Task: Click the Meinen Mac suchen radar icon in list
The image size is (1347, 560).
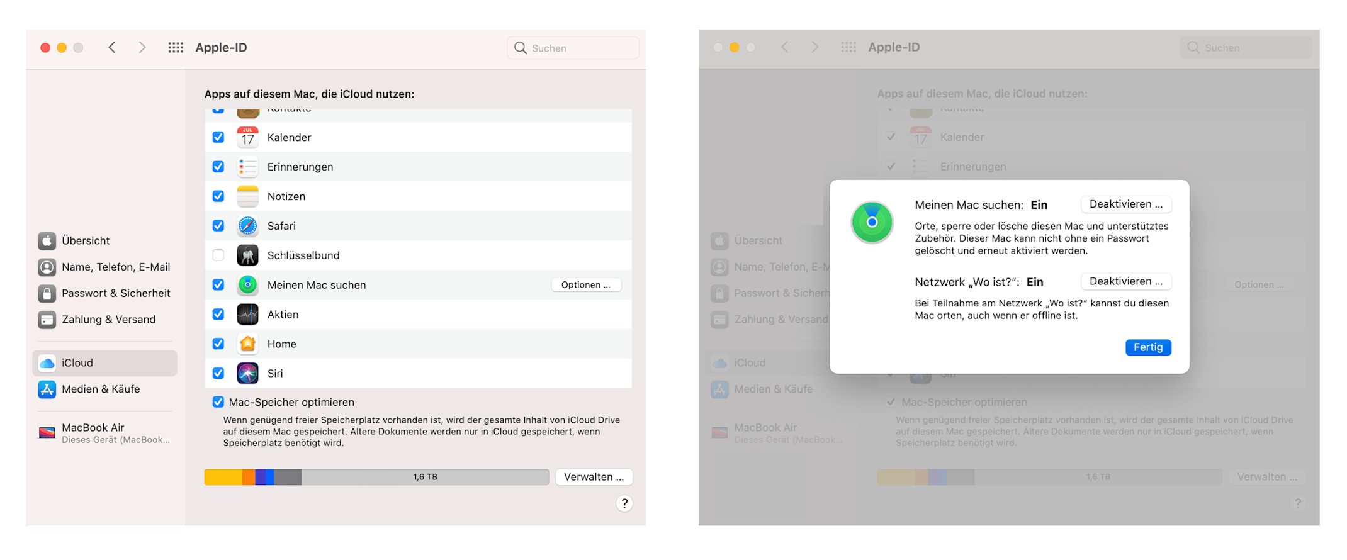Action: coord(248,285)
